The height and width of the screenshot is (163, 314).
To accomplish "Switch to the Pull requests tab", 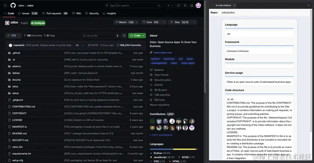I will pyautogui.click(x=55, y=14).
